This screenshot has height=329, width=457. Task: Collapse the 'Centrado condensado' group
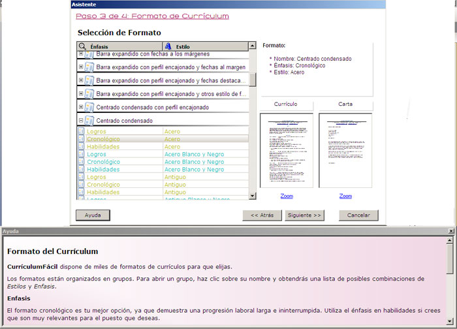(x=81, y=120)
